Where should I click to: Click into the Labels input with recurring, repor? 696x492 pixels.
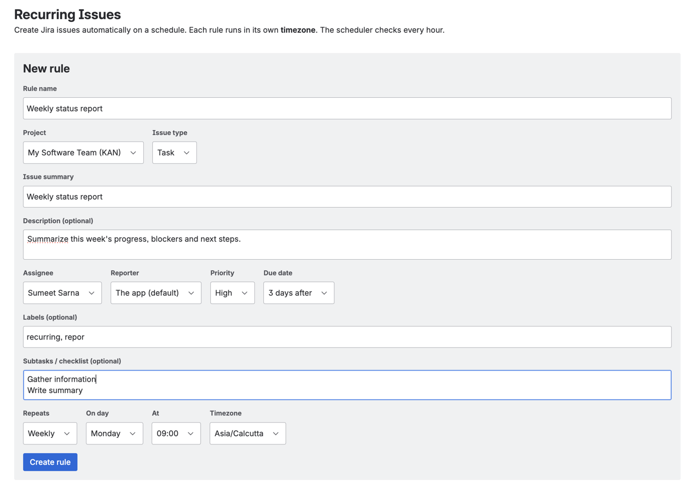pyautogui.click(x=347, y=337)
